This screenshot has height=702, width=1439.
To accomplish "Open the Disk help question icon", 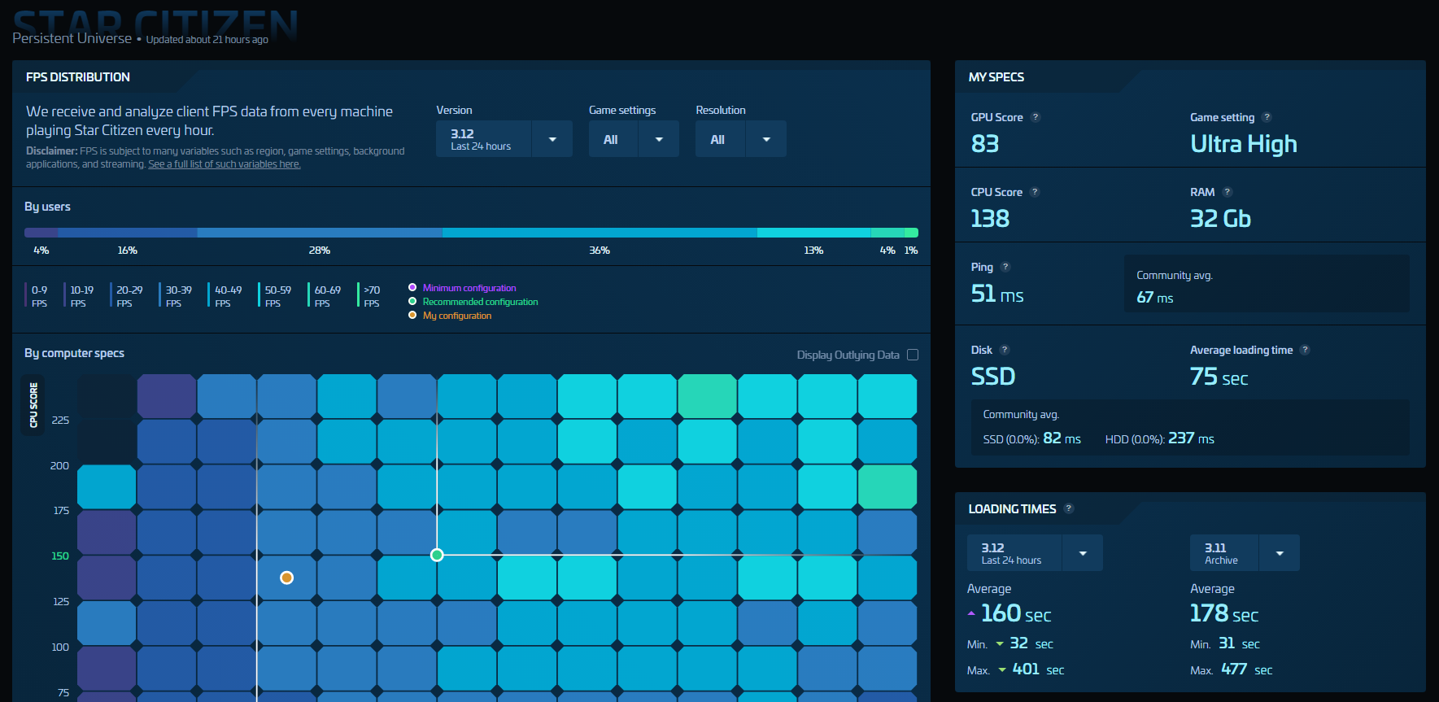I will click(x=1005, y=350).
